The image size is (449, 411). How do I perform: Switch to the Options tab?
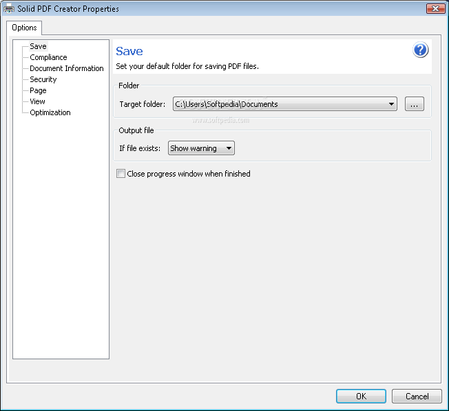pyautogui.click(x=24, y=28)
